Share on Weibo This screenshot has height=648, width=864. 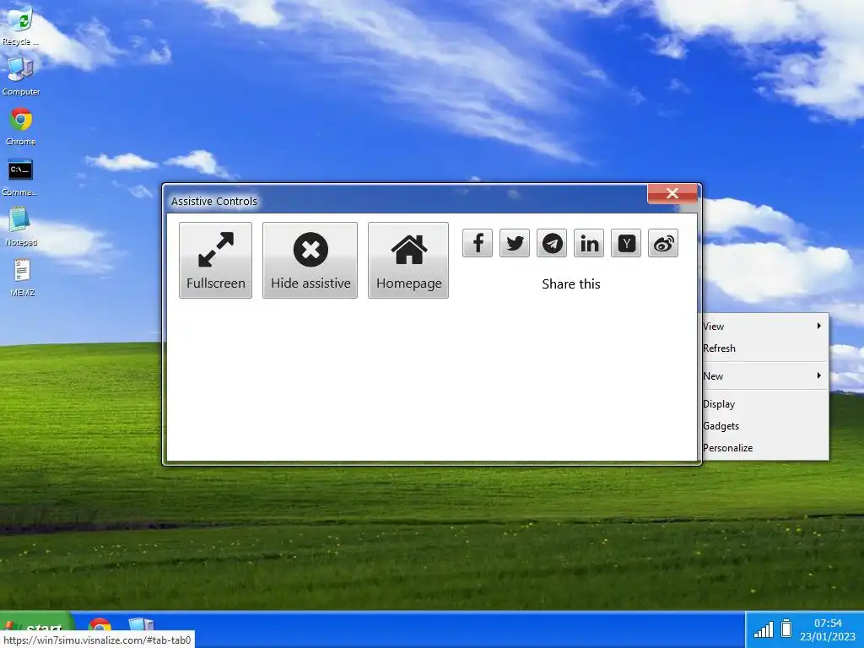click(663, 243)
